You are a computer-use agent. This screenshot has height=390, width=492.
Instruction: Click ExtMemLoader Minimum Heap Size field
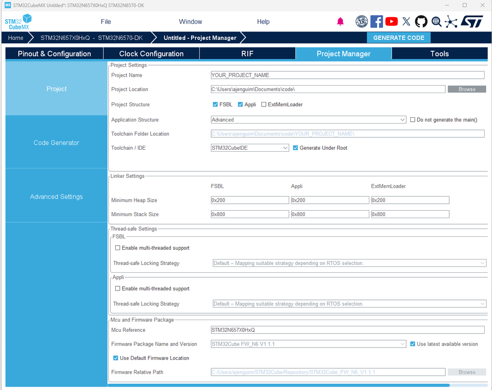(410, 200)
